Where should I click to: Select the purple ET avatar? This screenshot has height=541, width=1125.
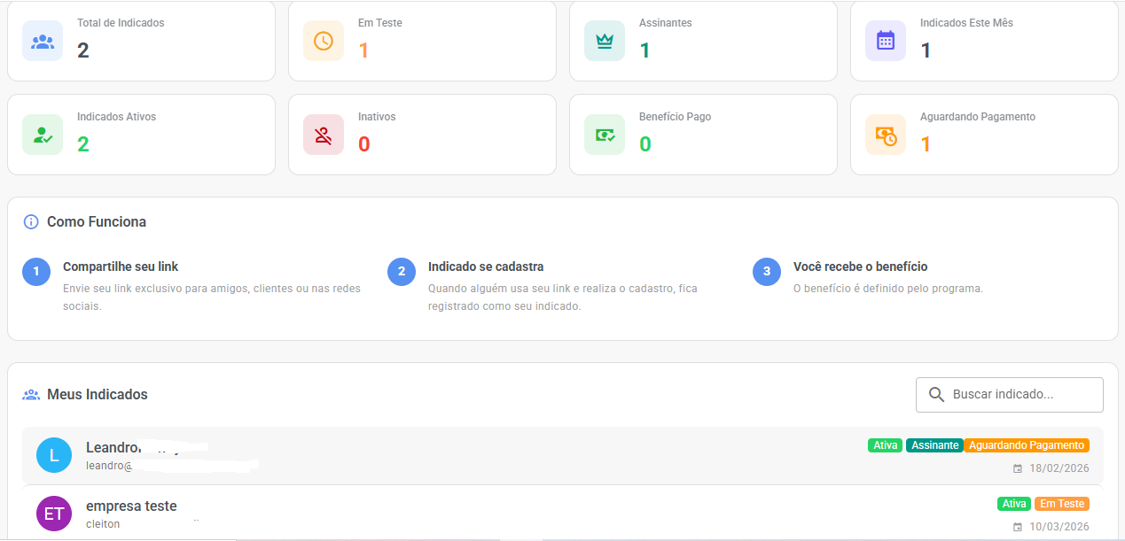coord(54,514)
